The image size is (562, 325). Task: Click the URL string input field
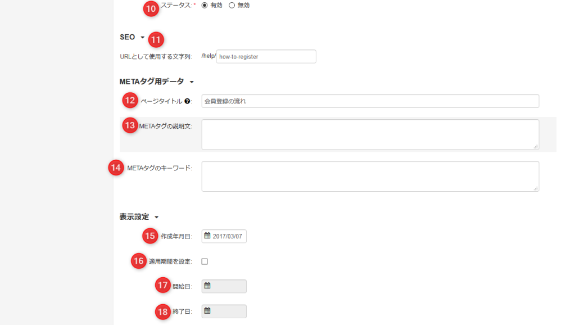click(x=266, y=57)
